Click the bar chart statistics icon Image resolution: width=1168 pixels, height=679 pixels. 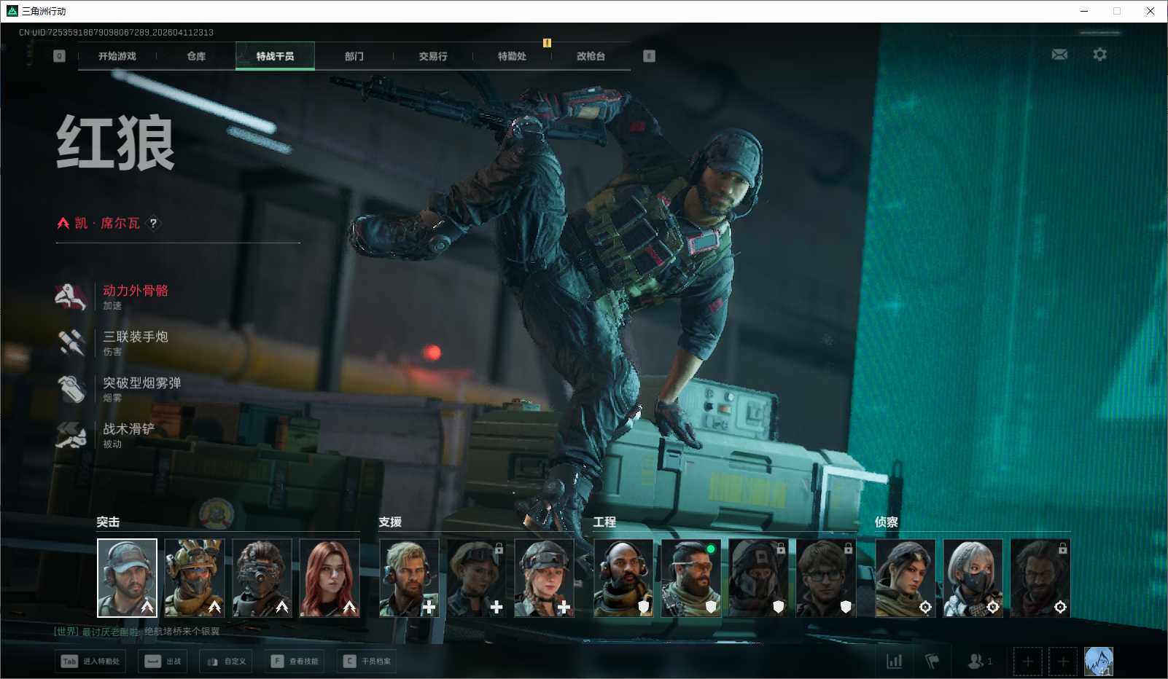[894, 661]
